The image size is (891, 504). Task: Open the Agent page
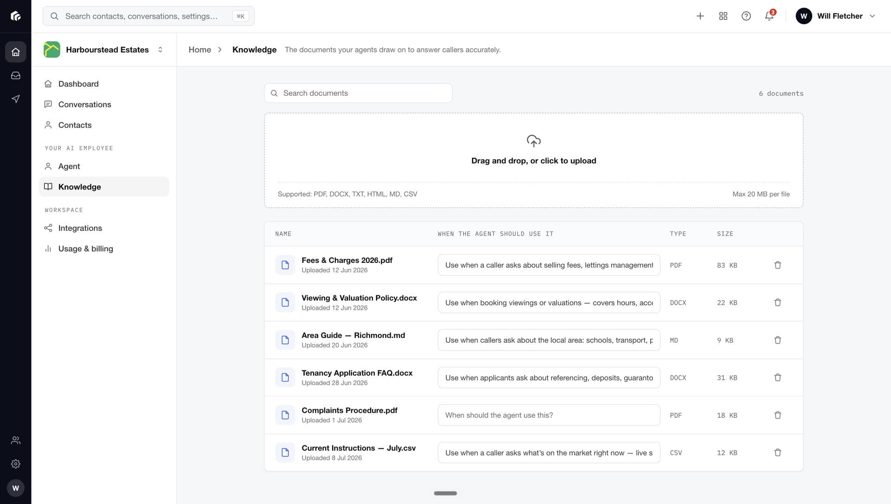click(x=104, y=166)
